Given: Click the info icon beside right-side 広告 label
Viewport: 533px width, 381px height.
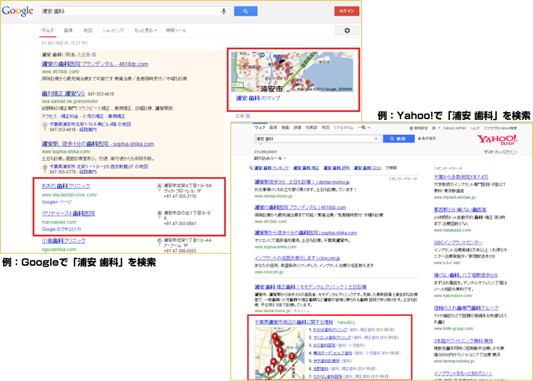Looking at the screenshot, I should (x=248, y=116).
